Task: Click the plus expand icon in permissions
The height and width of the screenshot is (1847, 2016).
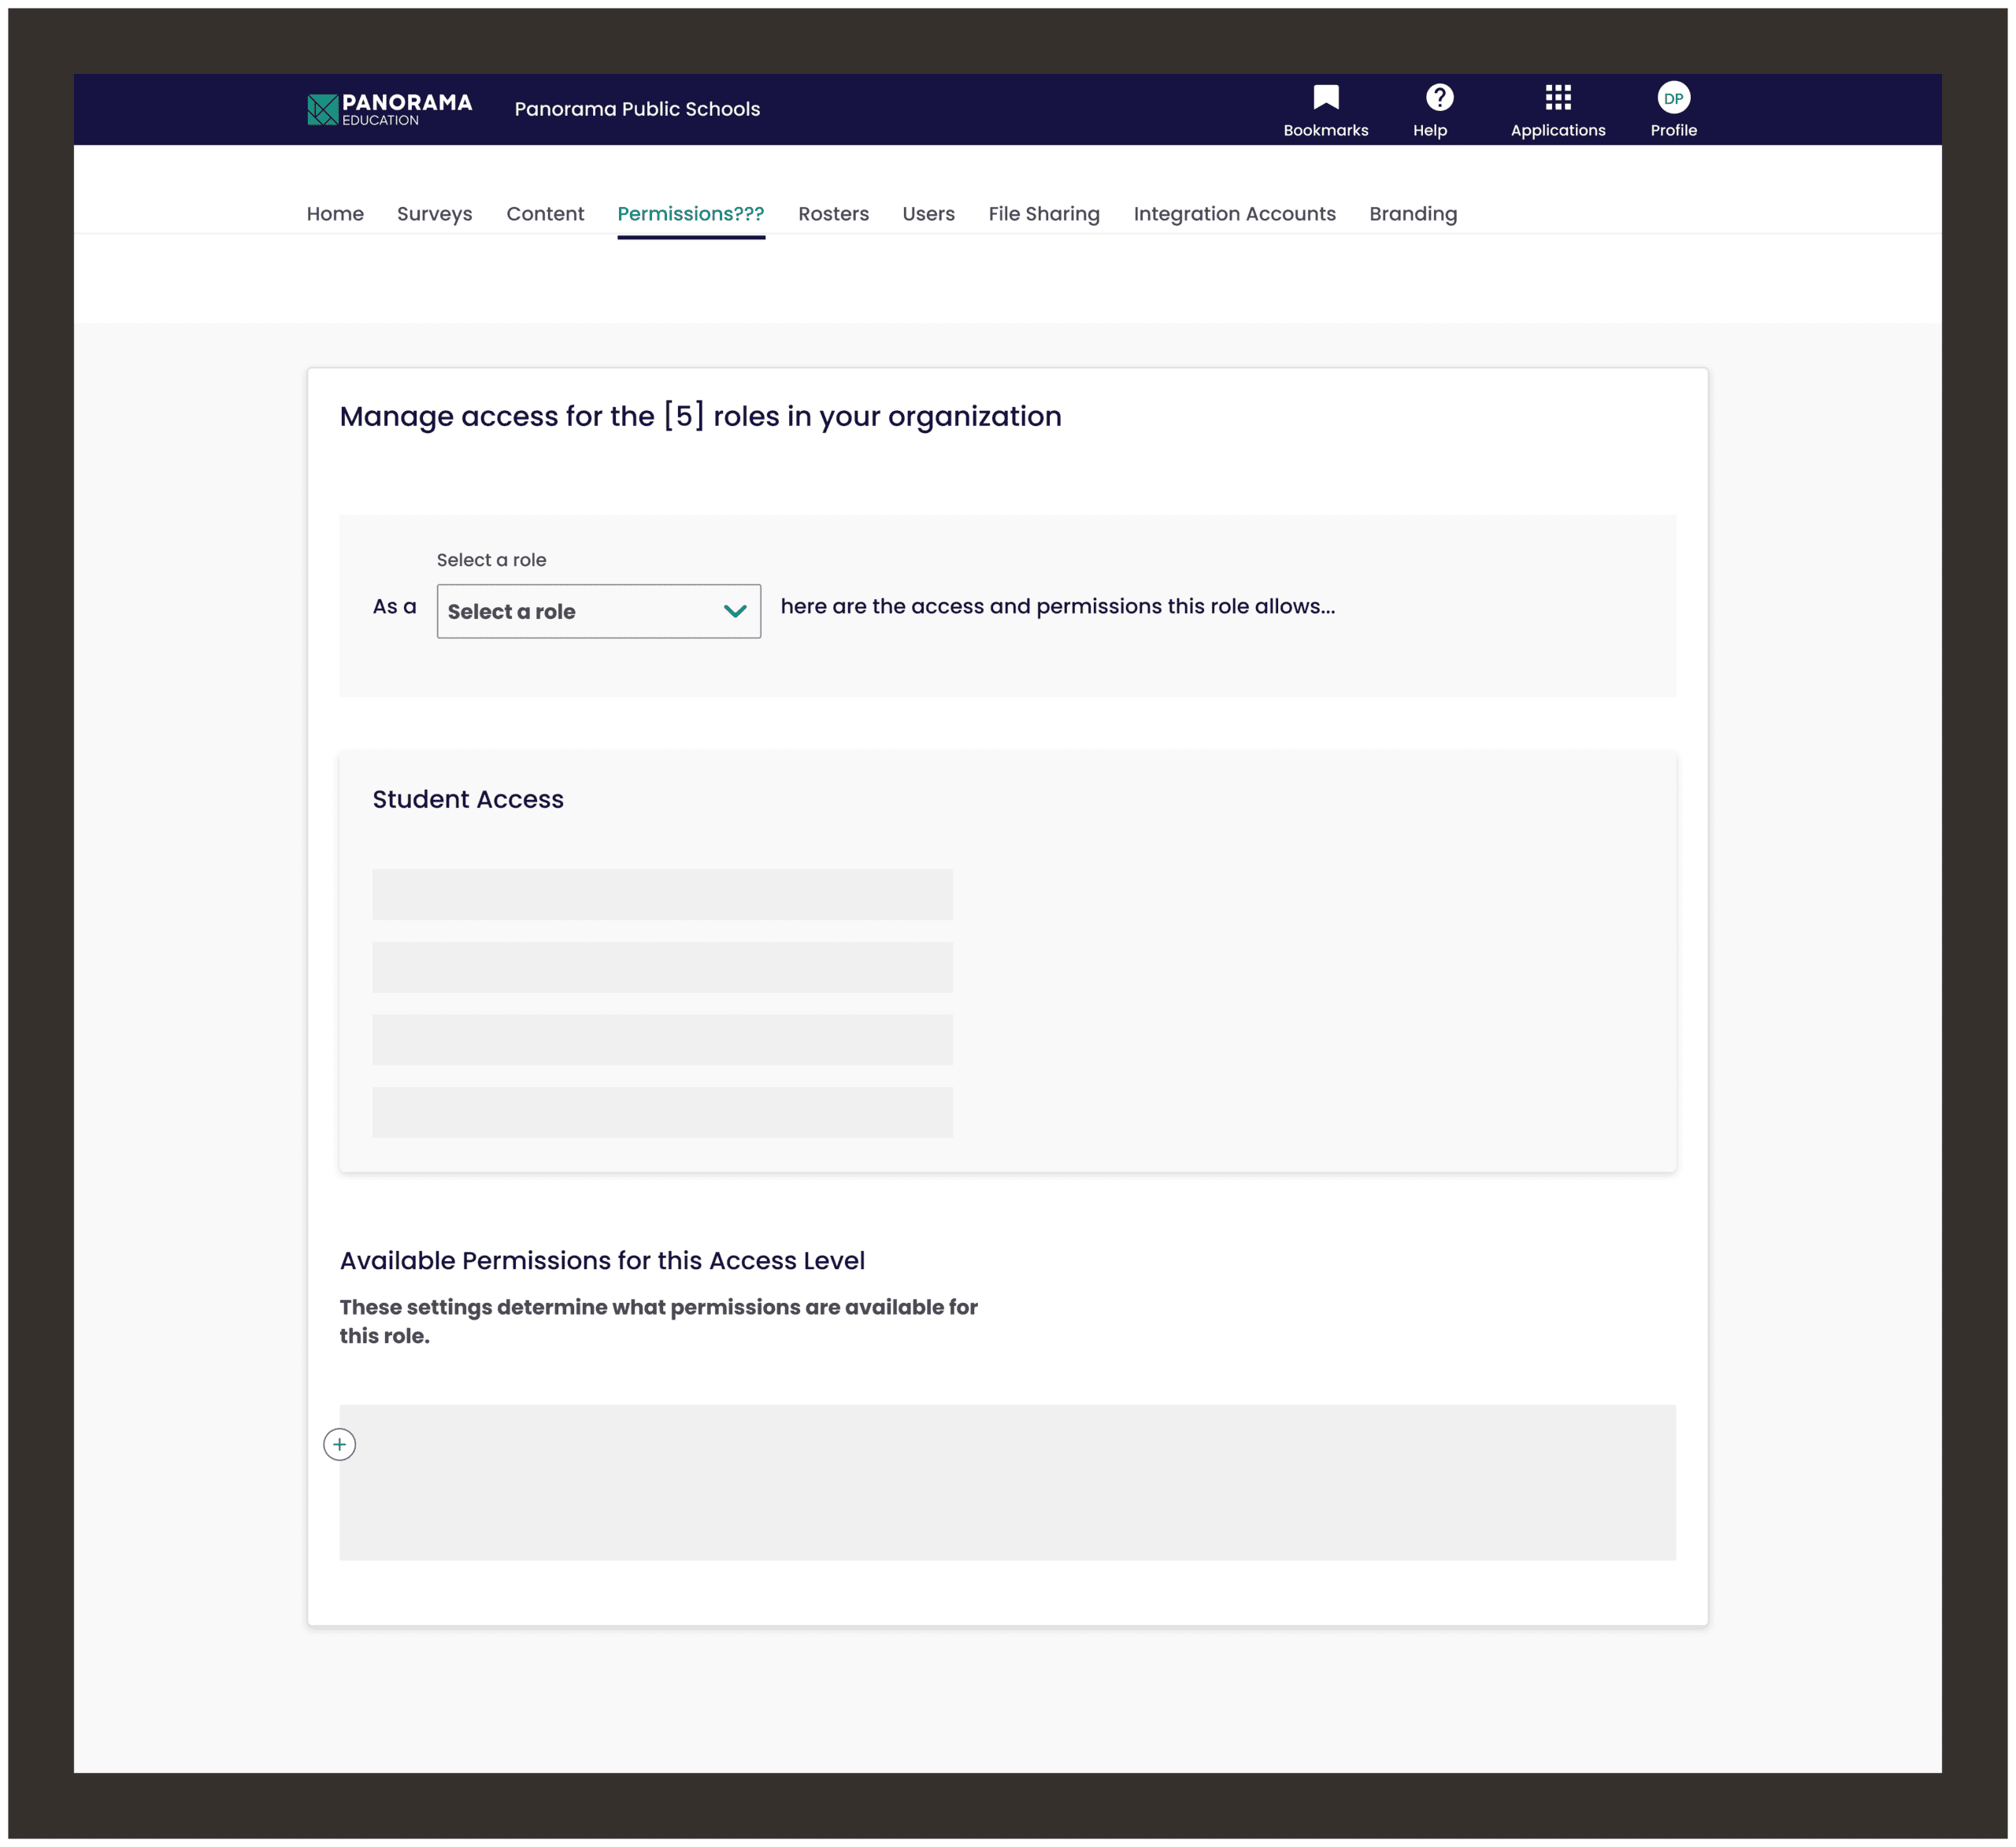Action: click(x=339, y=1443)
